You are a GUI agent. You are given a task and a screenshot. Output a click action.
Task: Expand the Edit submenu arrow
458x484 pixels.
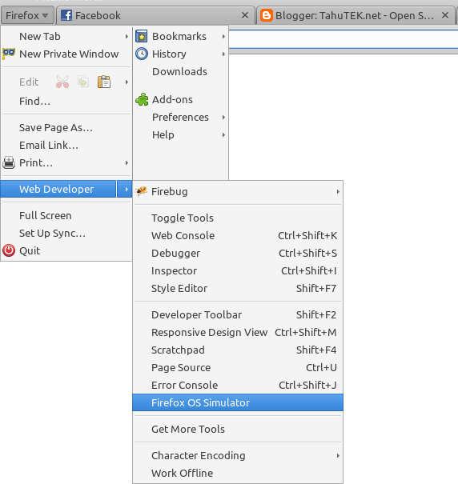pos(127,82)
